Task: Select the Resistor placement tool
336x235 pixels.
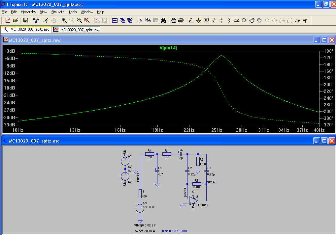Action: point(214,20)
